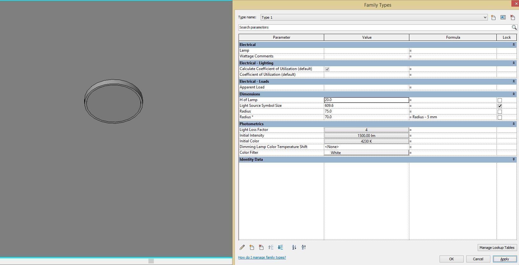
Task: Open Manage Lookup Tables
Action: pyautogui.click(x=497, y=248)
